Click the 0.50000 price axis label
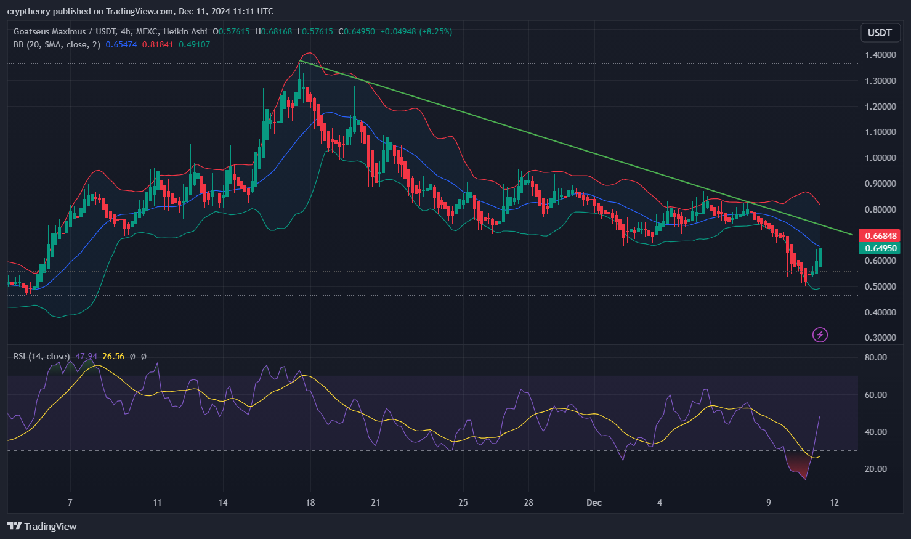Image resolution: width=911 pixels, height=539 pixels. (x=880, y=286)
